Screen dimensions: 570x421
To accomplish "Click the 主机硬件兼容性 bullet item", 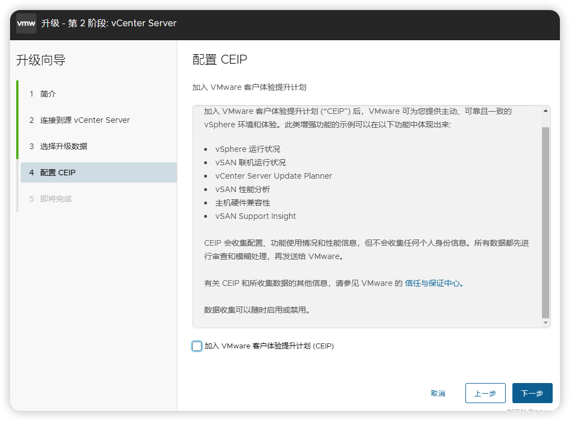I will (x=242, y=203).
